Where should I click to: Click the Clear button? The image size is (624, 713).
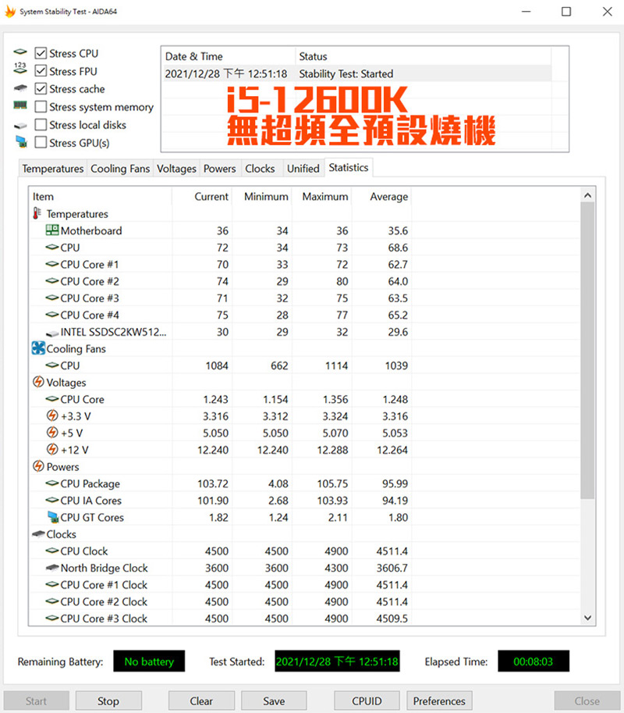coord(201,701)
